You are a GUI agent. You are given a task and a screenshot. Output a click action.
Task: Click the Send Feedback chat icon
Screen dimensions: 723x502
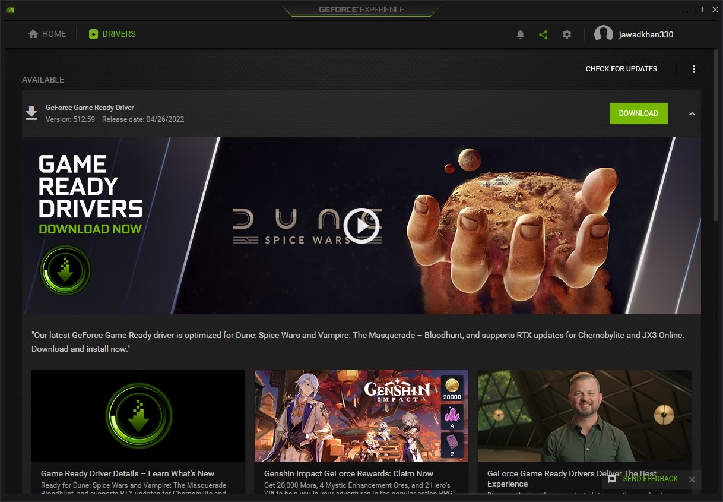coord(612,479)
